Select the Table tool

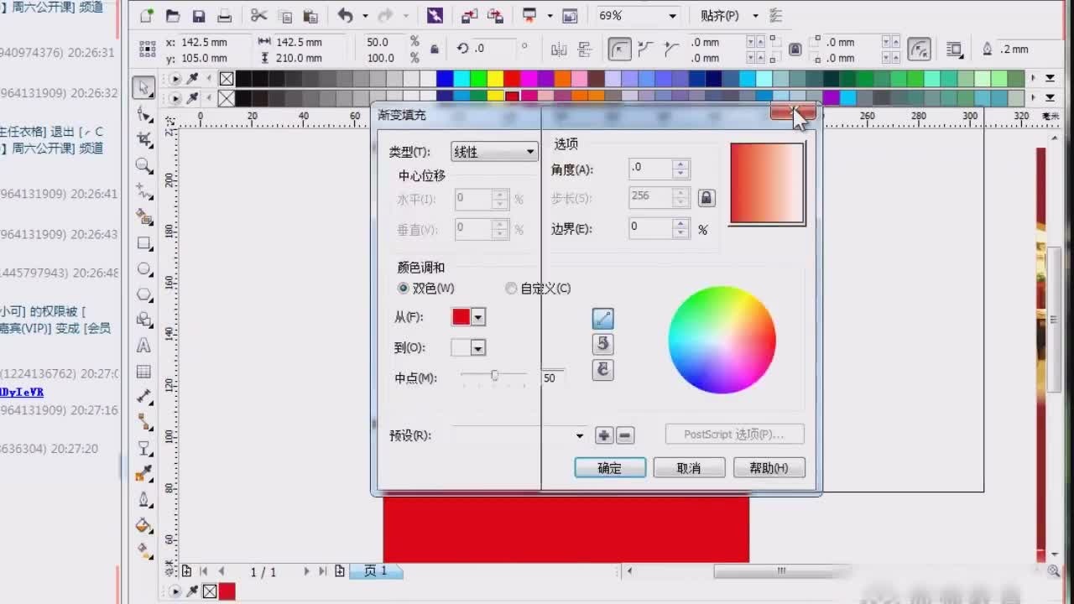144,371
